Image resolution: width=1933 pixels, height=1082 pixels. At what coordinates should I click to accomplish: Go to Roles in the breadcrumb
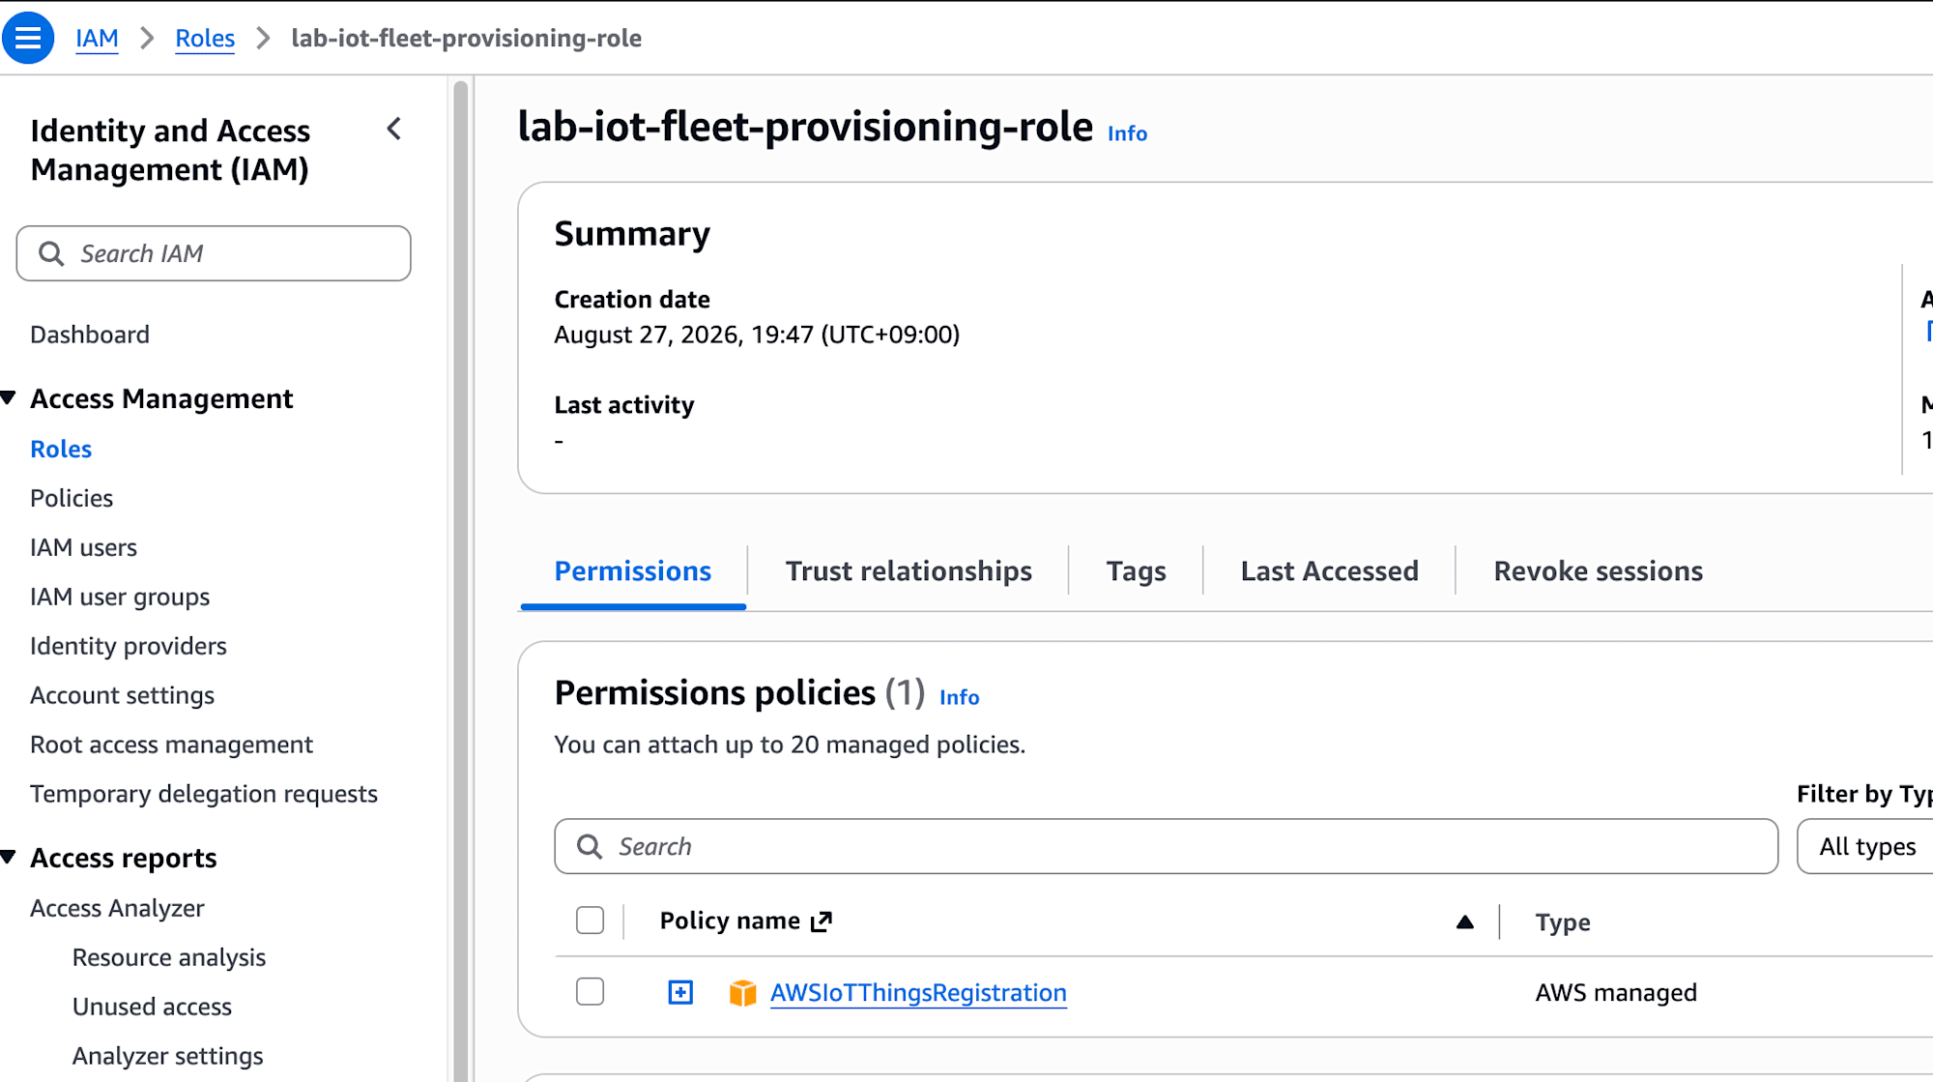205,39
